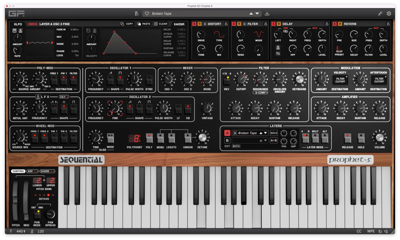Toggle Oscillator 2 KB switch

point(188,109)
